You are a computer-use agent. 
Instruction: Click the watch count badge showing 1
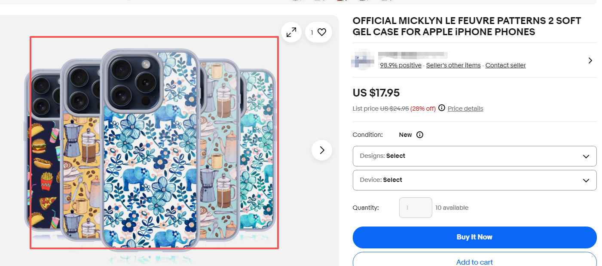click(312, 32)
